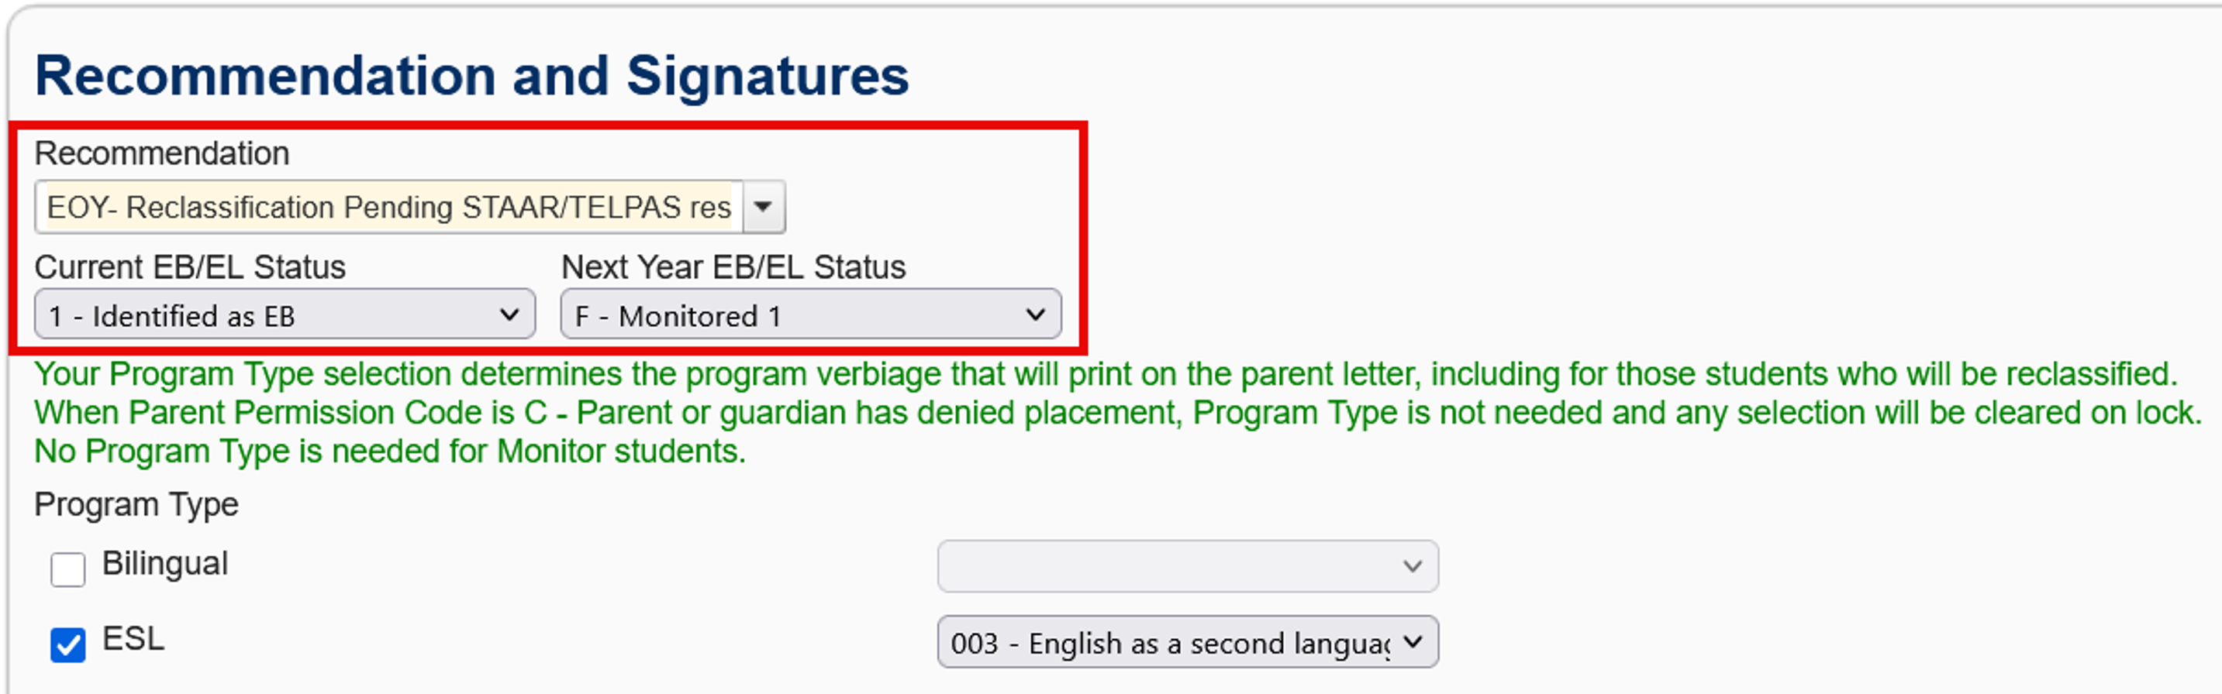The width and height of the screenshot is (2222, 694).
Task: Click the "Recommendation" field label
Action: pos(162,153)
